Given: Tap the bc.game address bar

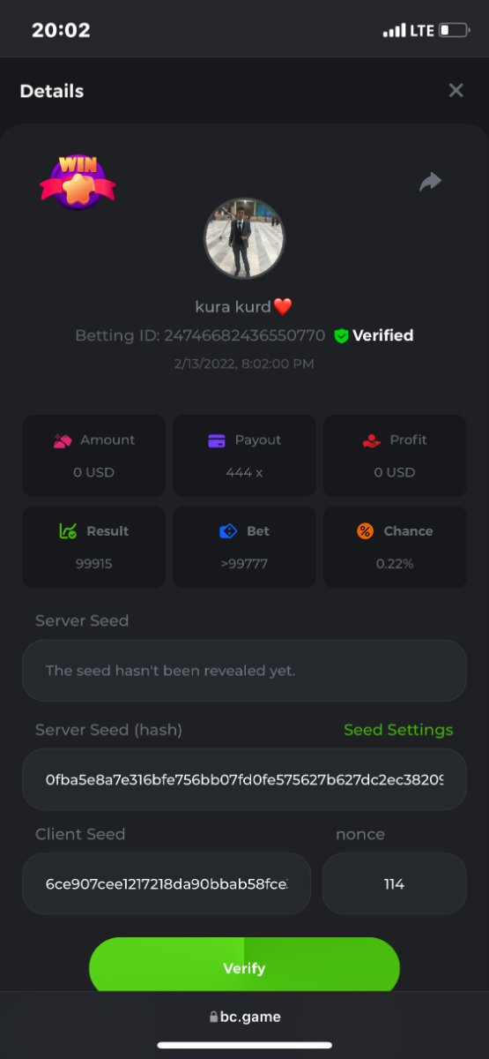Looking at the screenshot, I should tap(245, 1017).
